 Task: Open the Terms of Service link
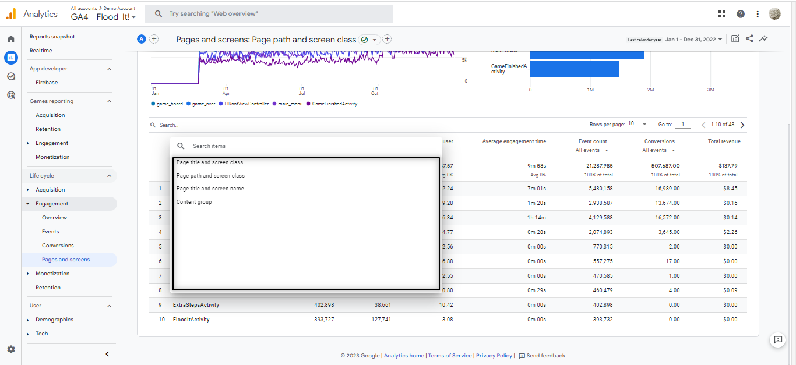click(x=450, y=356)
